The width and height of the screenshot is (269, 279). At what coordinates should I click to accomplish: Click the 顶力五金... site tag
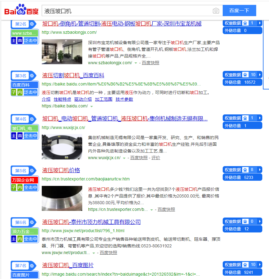tap(25, 232)
